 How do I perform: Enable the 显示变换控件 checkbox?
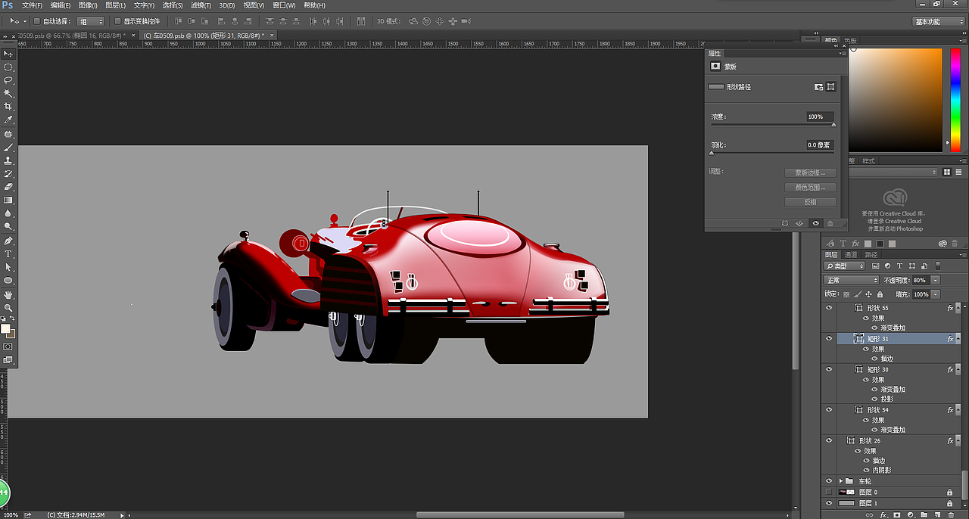point(117,21)
